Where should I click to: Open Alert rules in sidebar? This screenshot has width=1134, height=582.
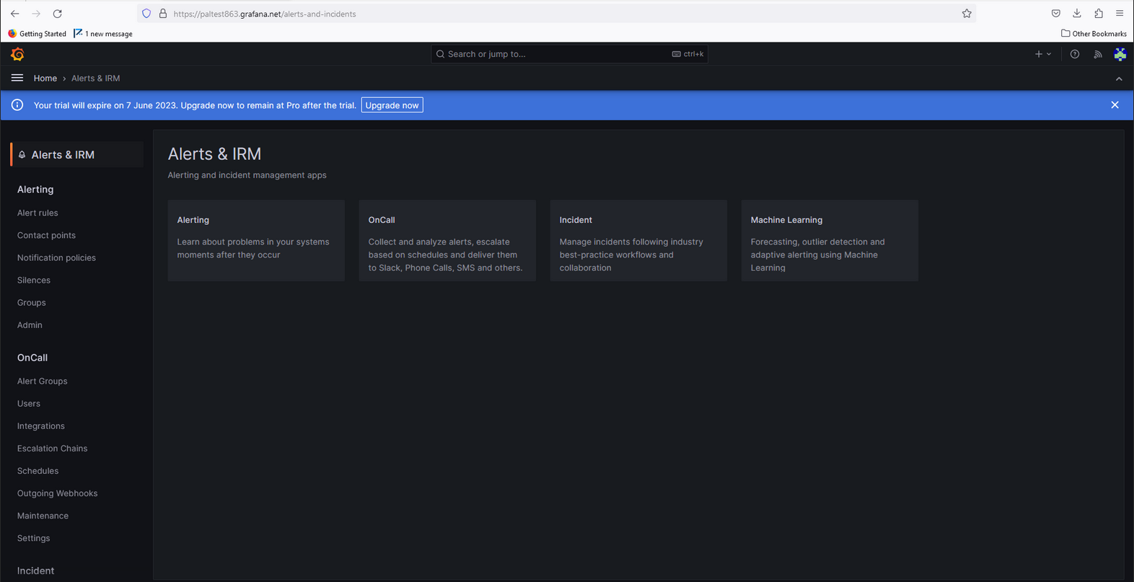pos(38,213)
